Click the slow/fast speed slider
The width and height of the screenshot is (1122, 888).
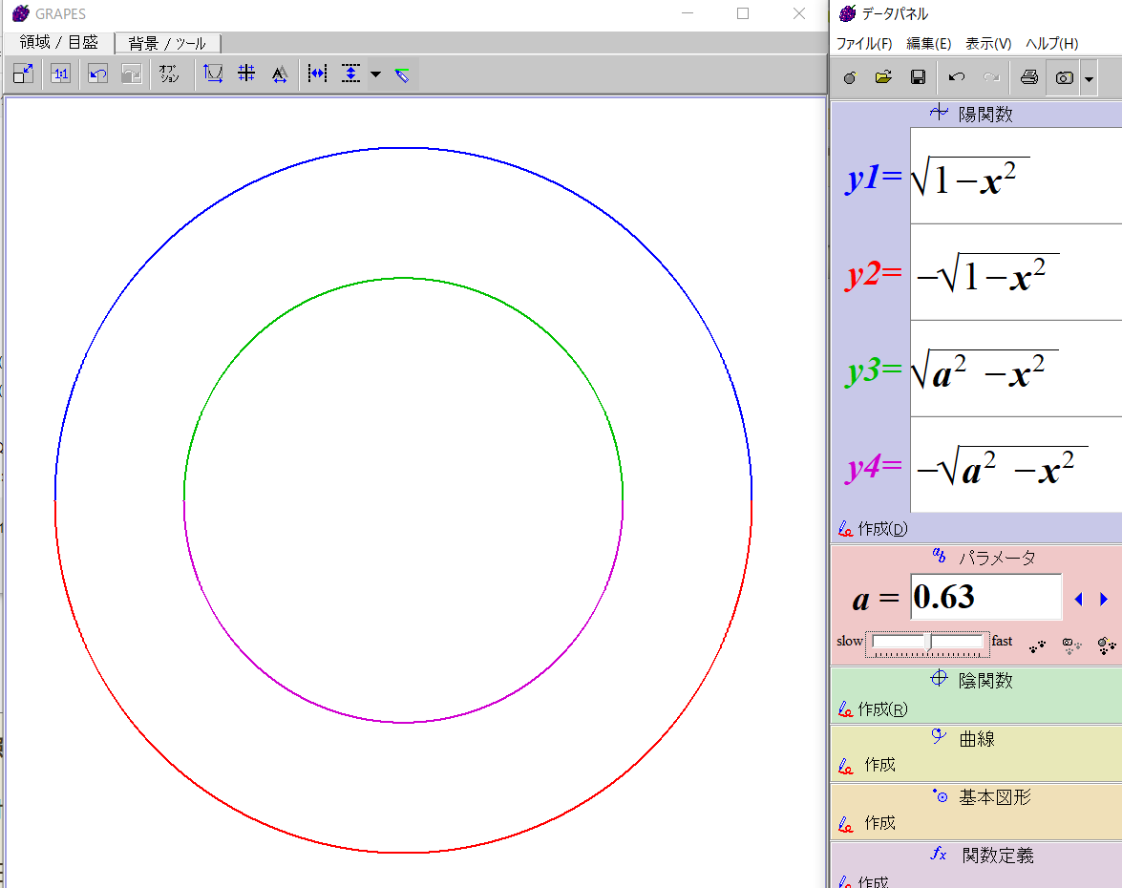tap(927, 643)
